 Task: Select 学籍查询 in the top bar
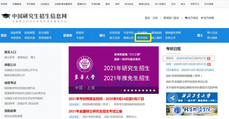[x=17, y=4]
